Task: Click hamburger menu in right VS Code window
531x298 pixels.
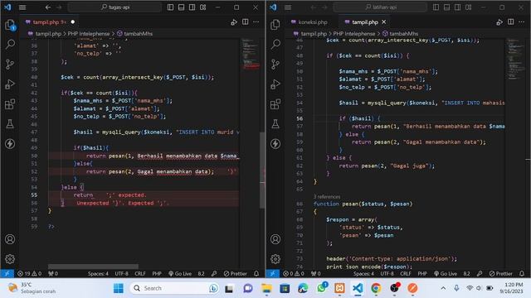Action: [x=288, y=7]
